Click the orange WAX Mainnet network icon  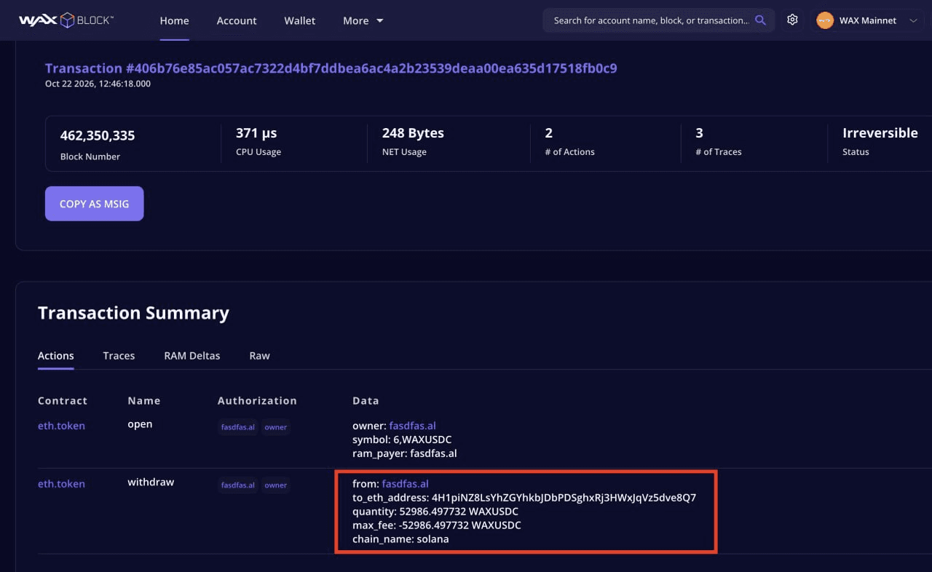click(x=825, y=20)
